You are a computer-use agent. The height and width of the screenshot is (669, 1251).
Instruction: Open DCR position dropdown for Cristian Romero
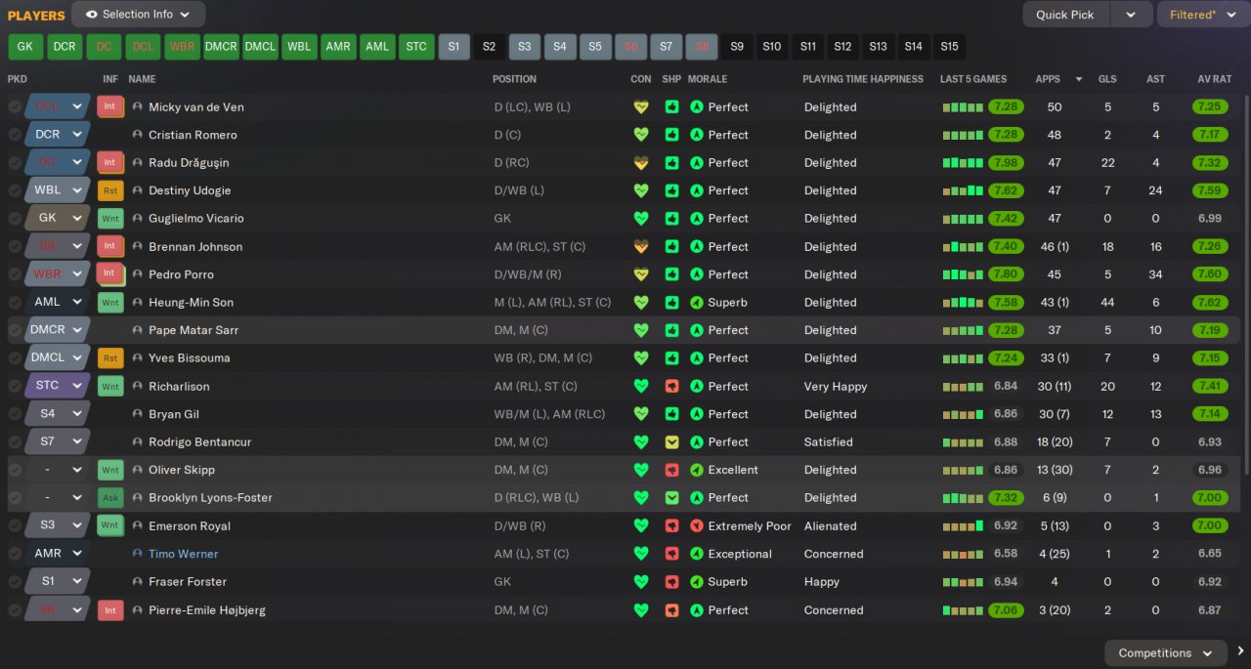tap(59, 135)
